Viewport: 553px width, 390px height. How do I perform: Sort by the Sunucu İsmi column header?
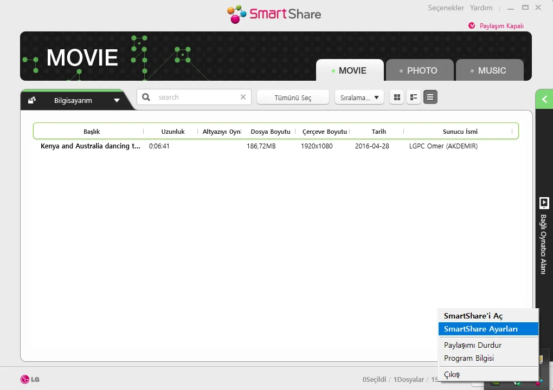point(460,132)
